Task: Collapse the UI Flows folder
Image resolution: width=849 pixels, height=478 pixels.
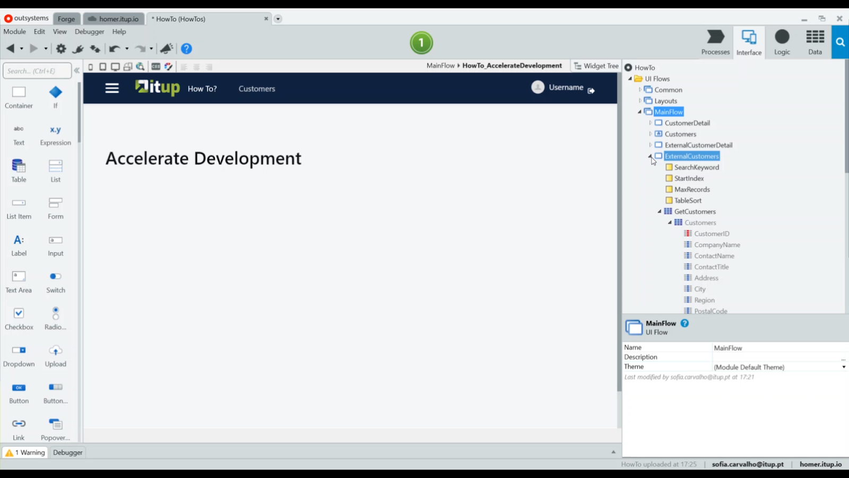Action: 630,79
